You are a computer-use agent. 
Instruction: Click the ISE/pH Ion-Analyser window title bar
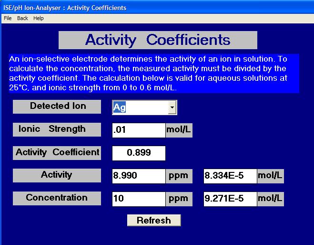pos(157,8)
